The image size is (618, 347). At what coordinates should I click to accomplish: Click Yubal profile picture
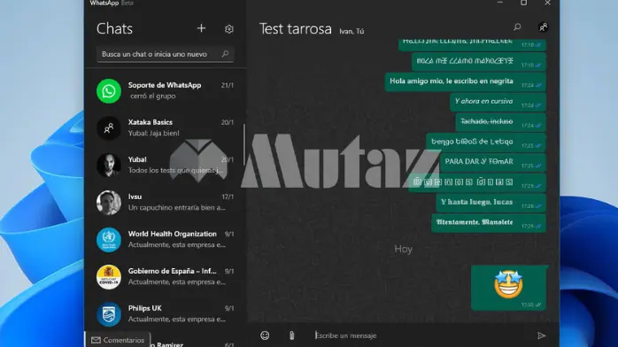(109, 165)
